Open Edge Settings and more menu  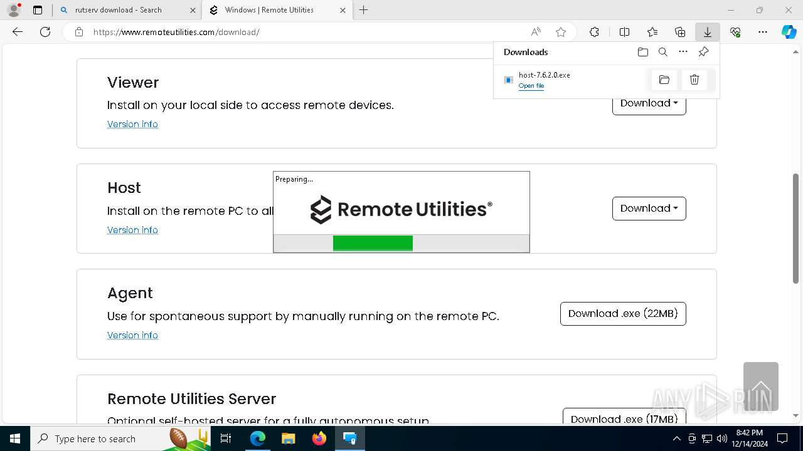[x=763, y=32]
